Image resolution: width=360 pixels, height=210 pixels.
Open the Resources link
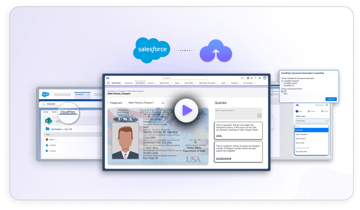pos(320,105)
